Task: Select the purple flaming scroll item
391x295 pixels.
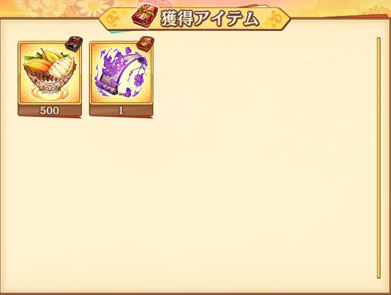Action: point(121,73)
